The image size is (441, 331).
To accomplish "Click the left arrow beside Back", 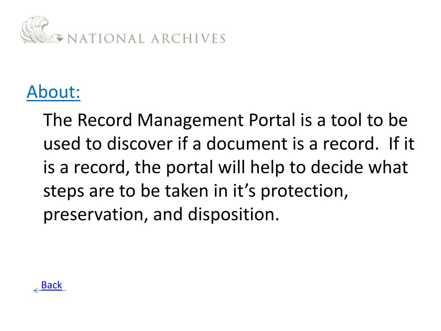I will click(36, 290).
